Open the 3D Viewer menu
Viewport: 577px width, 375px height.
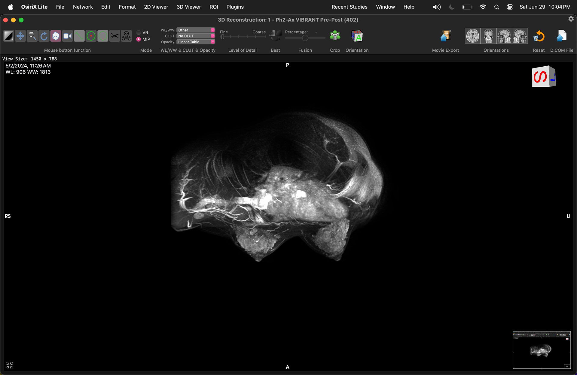pos(188,7)
